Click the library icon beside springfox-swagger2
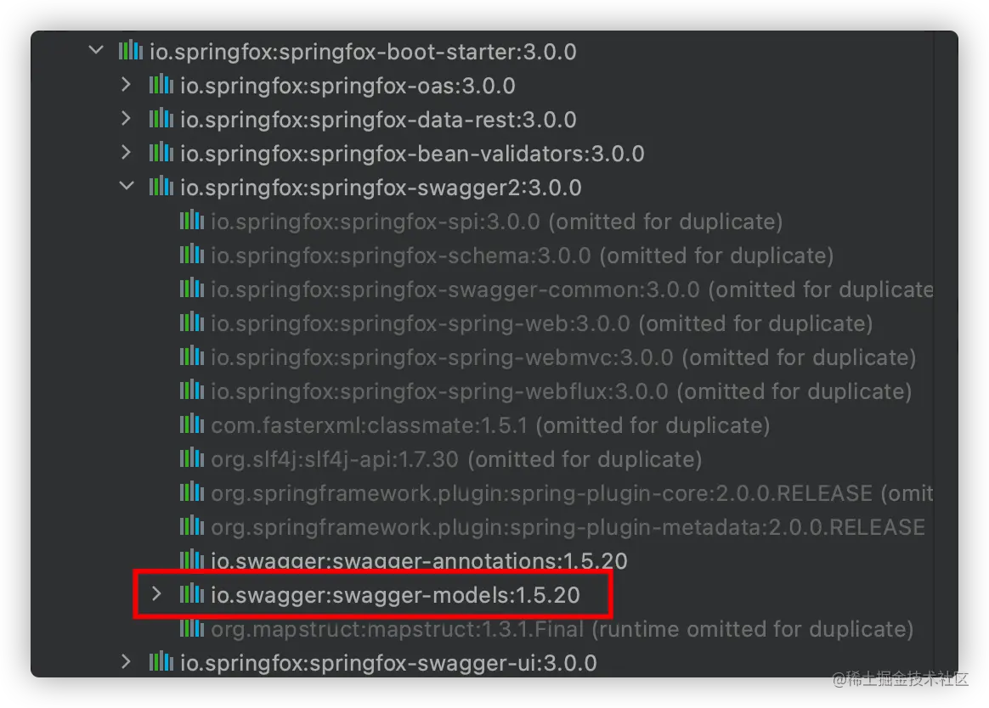This screenshot has height=708, width=989. [161, 187]
